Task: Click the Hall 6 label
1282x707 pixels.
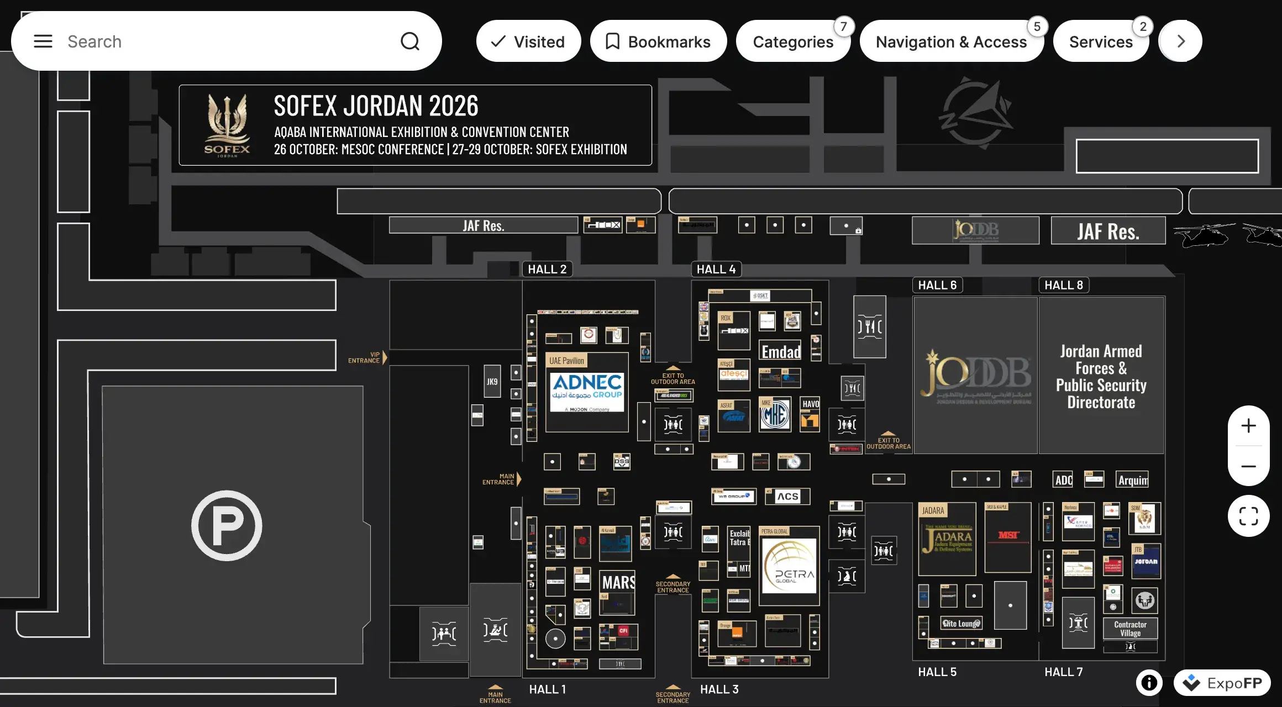Action: [937, 285]
